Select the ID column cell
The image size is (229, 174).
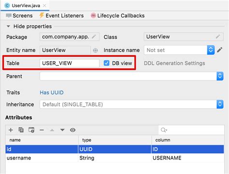187,149
